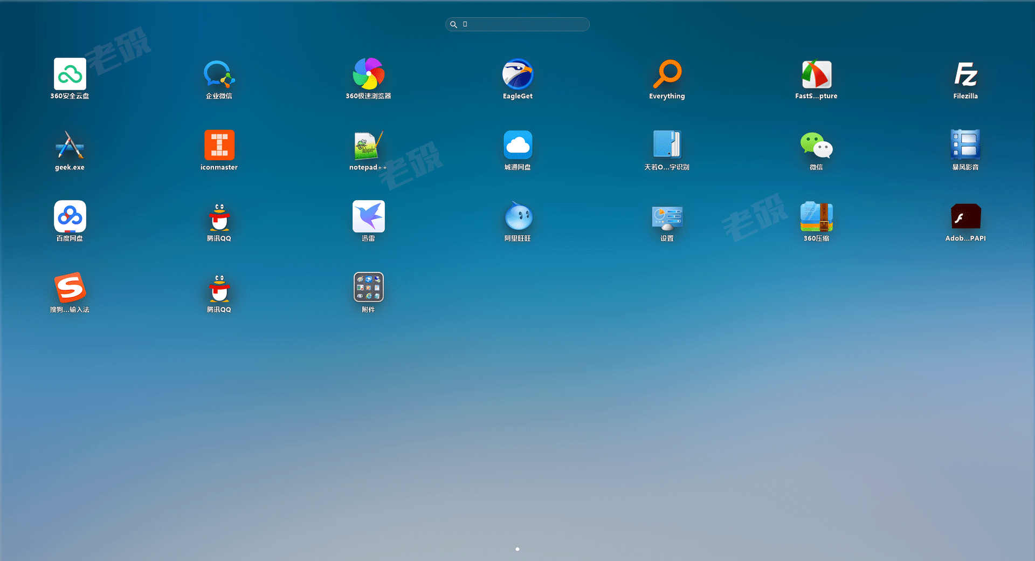Image resolution: width=1035 pixels, height=561 pixels.
Task: Open 腾讯QQ located next to 百度网盘
Action: 219,216
